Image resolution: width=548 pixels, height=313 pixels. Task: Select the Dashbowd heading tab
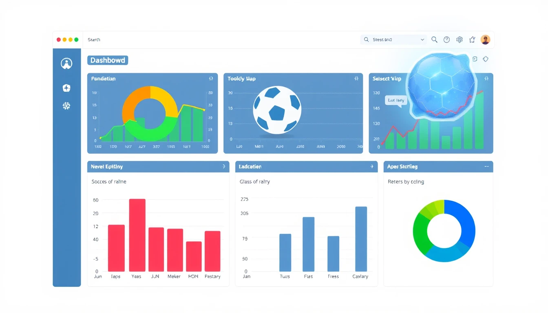pyautogui.click(x=108, y=60)
